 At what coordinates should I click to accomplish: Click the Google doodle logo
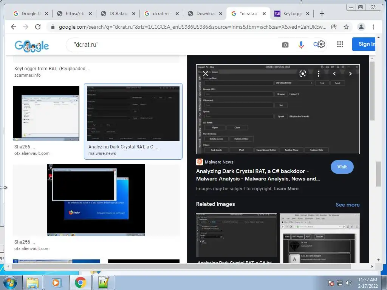[32, 46]
